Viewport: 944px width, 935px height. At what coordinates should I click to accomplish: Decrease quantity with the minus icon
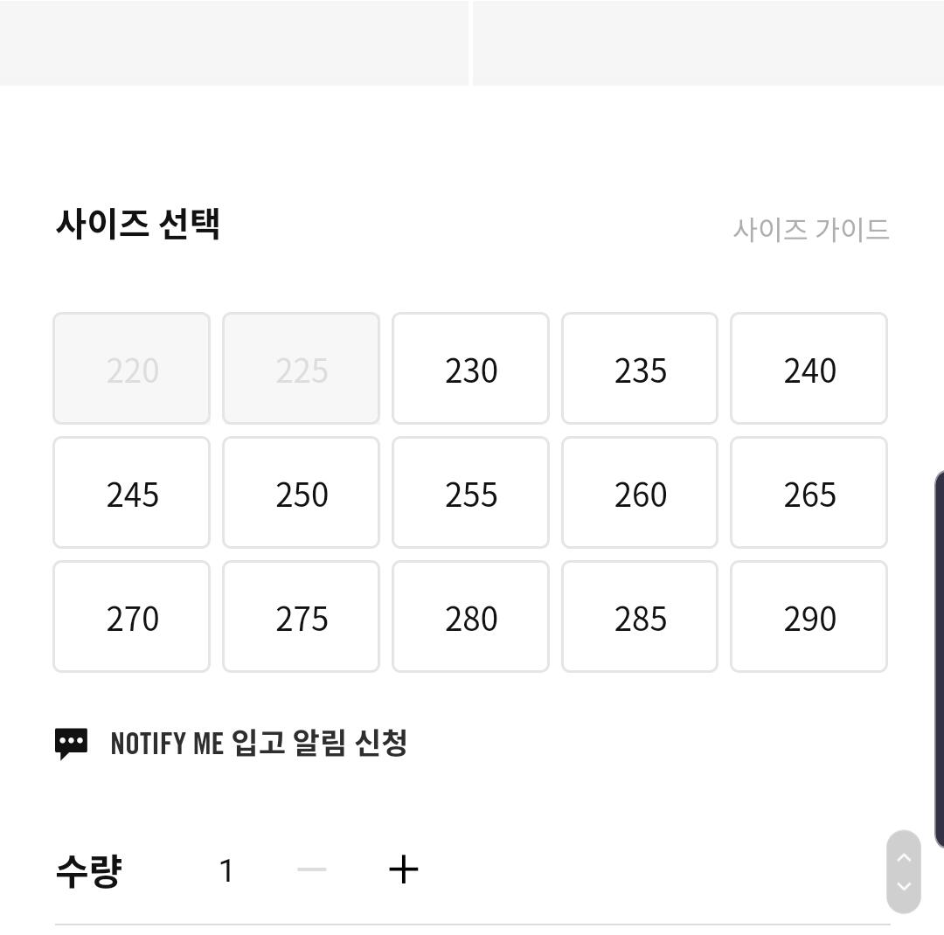click(312, 869)
